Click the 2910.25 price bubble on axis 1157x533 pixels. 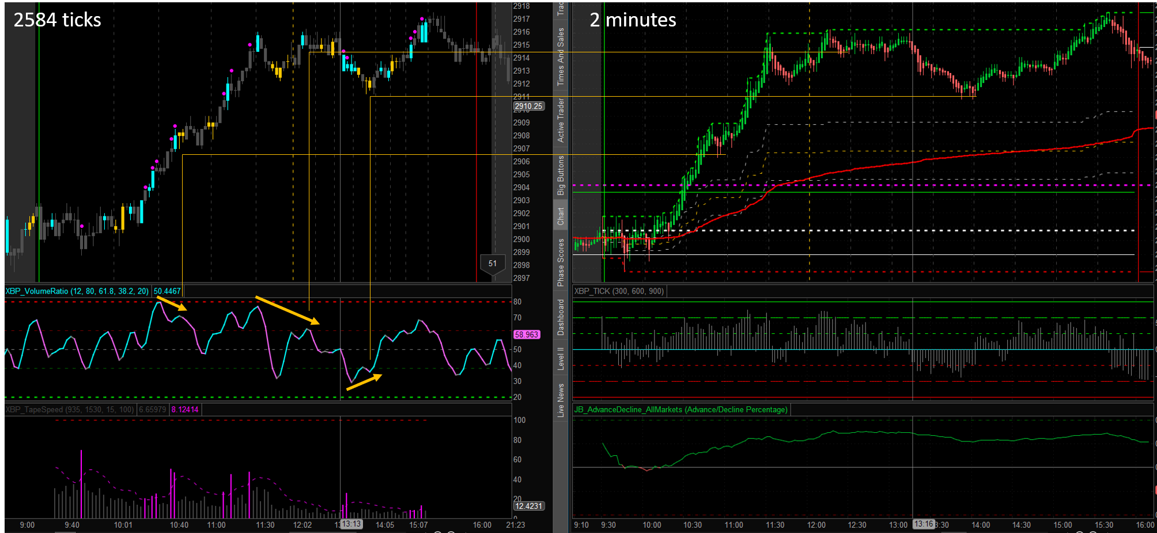click(528, 106)
